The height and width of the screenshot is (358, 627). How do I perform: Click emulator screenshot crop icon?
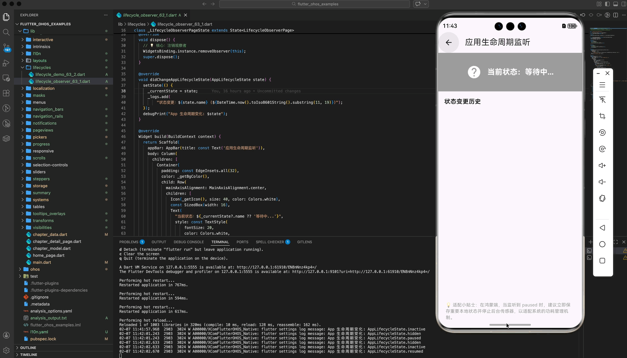[x=602, y=116]
